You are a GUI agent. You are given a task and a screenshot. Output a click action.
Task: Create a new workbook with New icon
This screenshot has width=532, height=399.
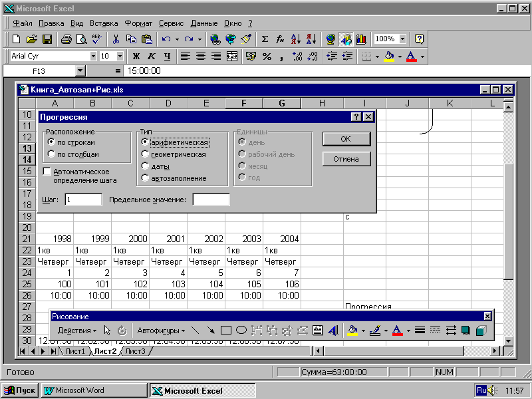(16, 39)
